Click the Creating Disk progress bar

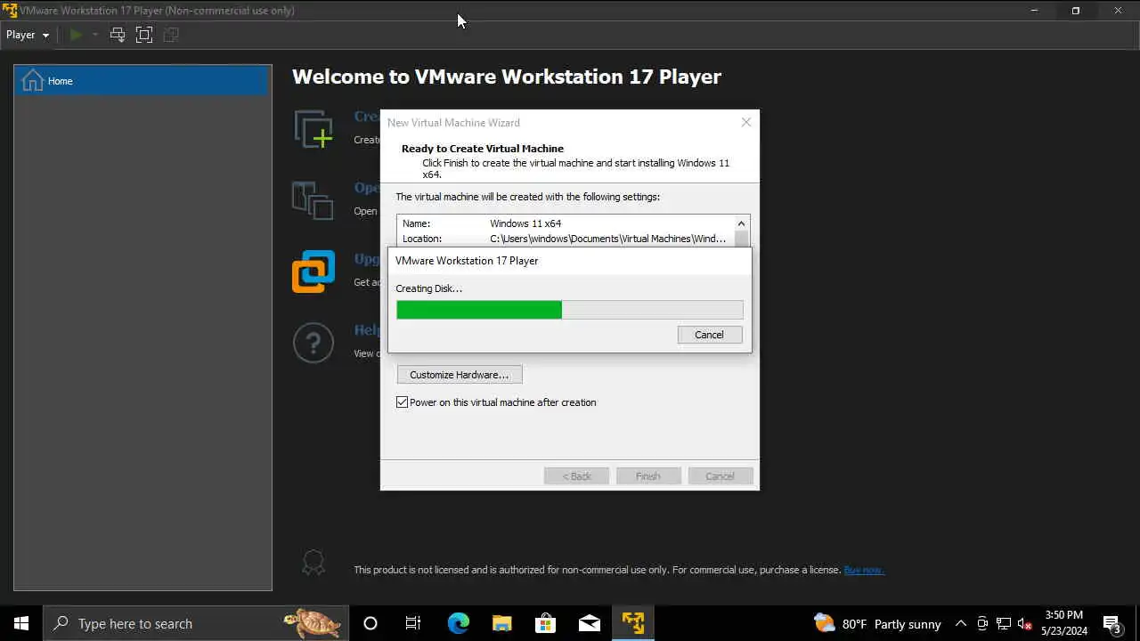[x=570, y=310]
